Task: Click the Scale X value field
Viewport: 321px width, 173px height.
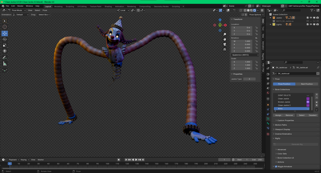Action: 241,62
